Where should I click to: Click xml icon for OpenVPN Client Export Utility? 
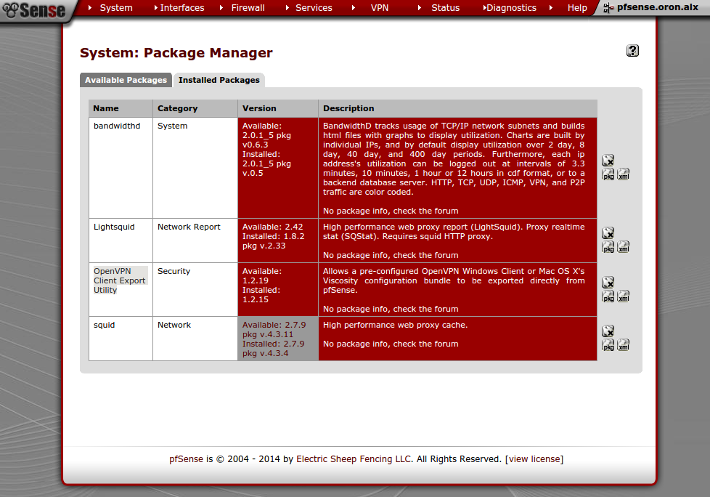point(624,296)
